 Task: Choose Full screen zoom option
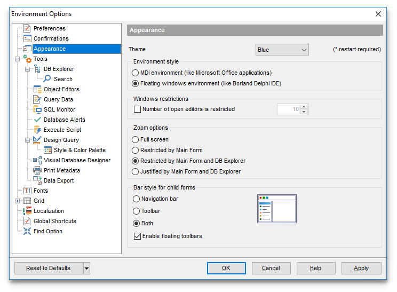click(135, 139)
